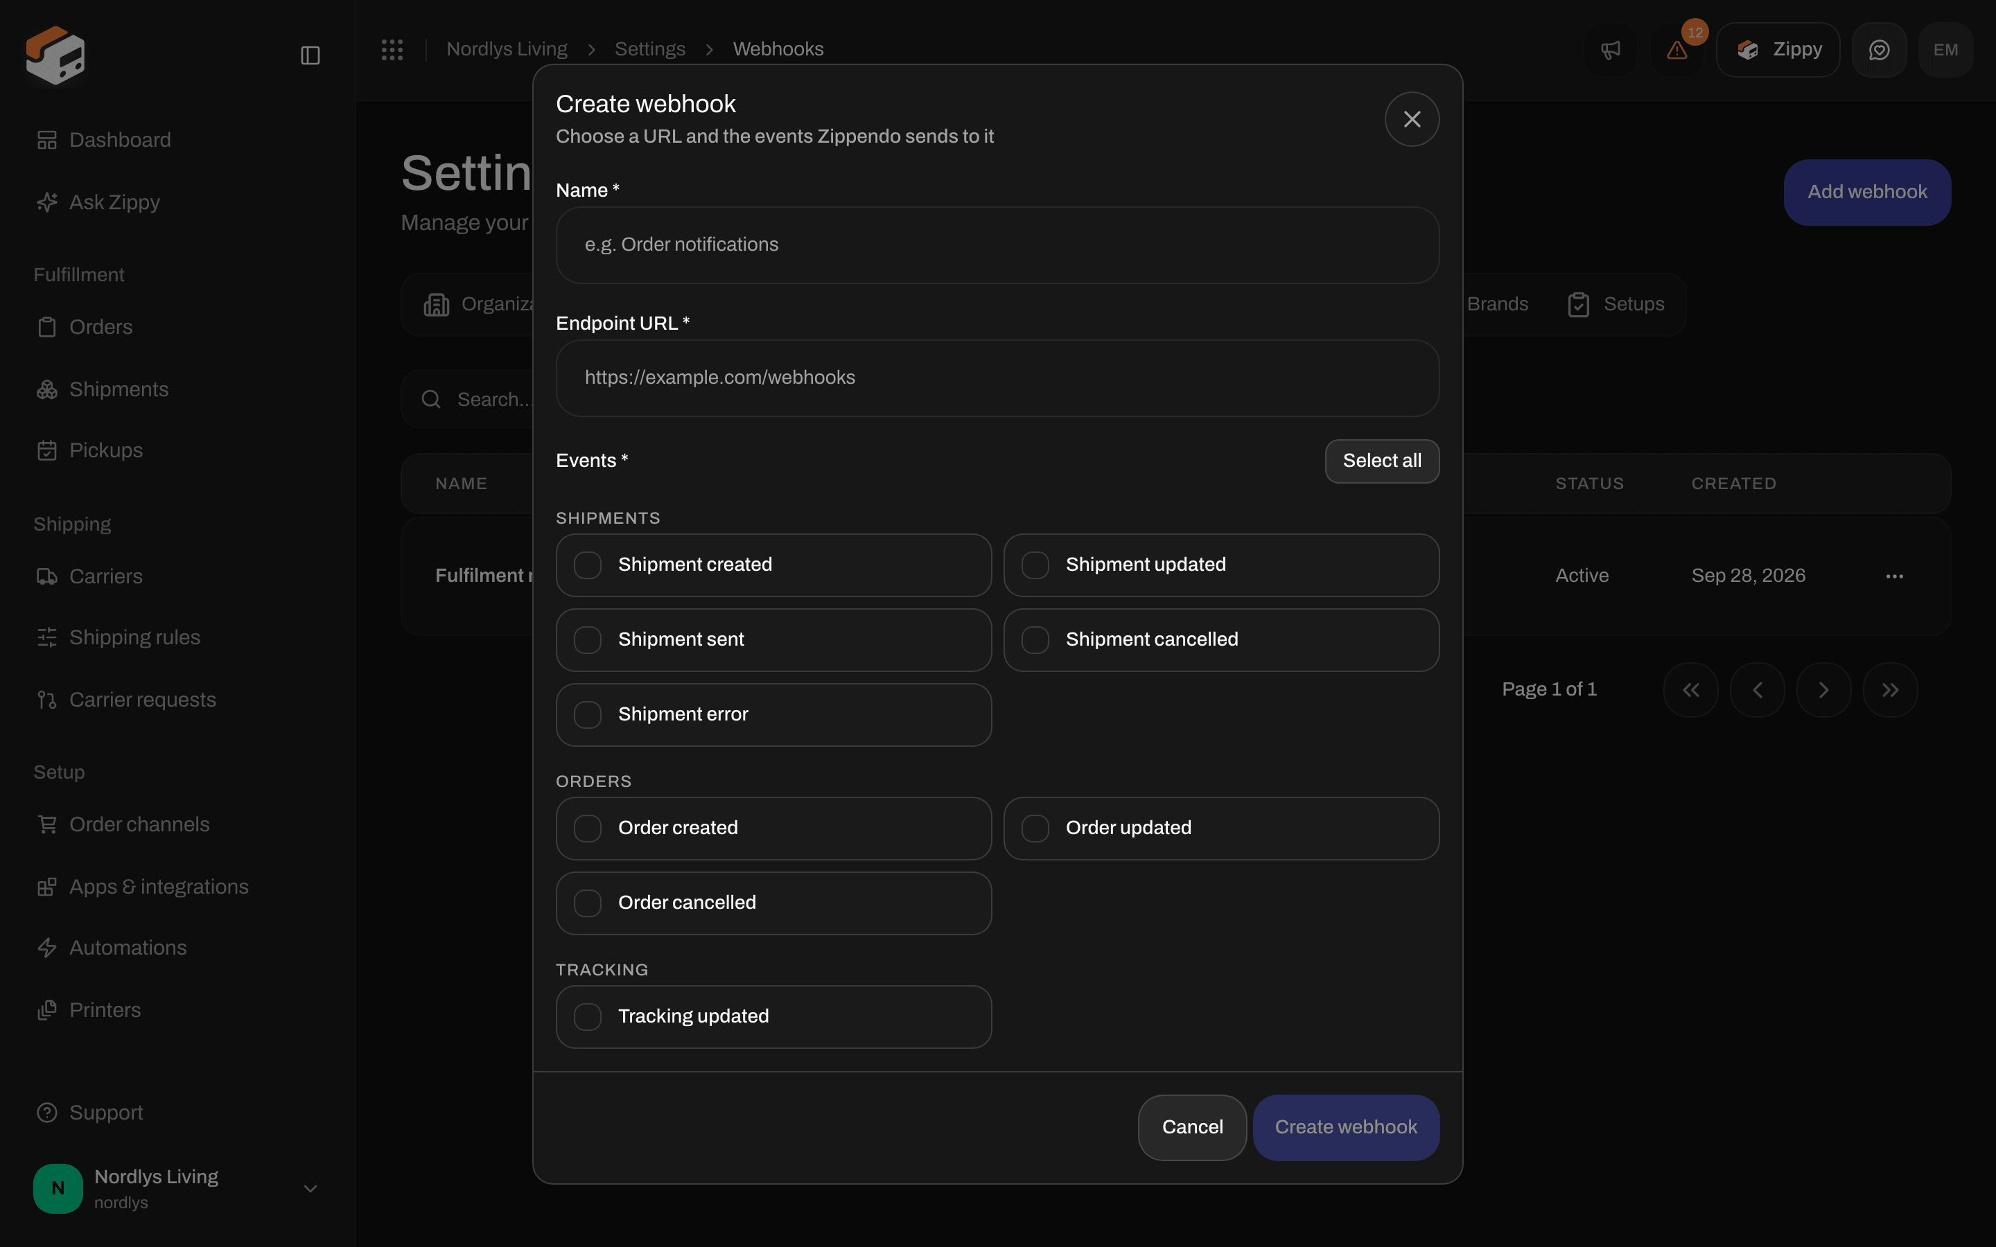
Task: Click the Select all events button
Action: [x=1381, y=461]
